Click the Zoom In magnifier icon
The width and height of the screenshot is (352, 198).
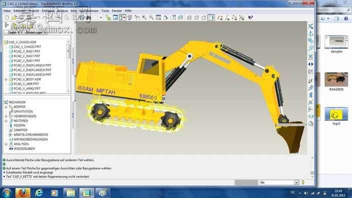click(x=144, y=17)
